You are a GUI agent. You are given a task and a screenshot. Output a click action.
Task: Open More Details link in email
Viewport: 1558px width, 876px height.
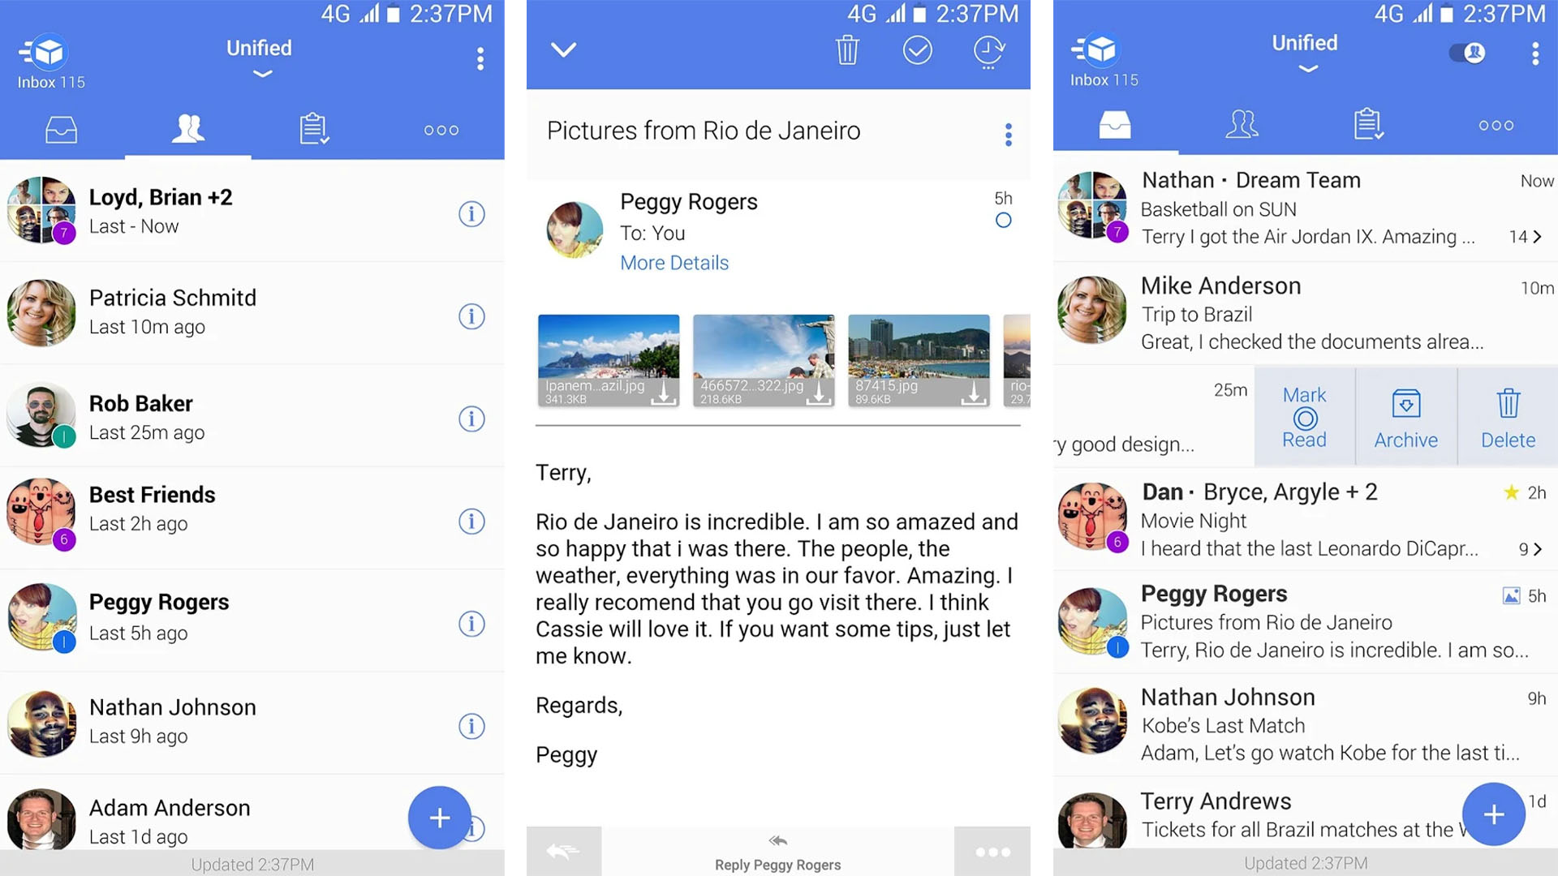point(675,262)
